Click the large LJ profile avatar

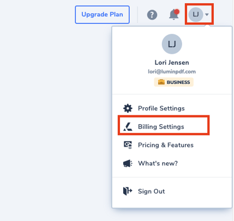coord(172,44)
